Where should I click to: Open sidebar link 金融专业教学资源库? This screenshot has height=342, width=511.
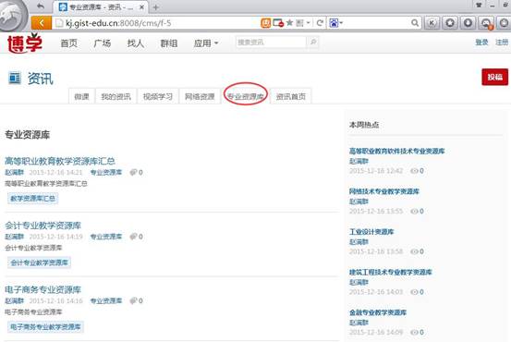pyautogui.click(x=378, y=312)
